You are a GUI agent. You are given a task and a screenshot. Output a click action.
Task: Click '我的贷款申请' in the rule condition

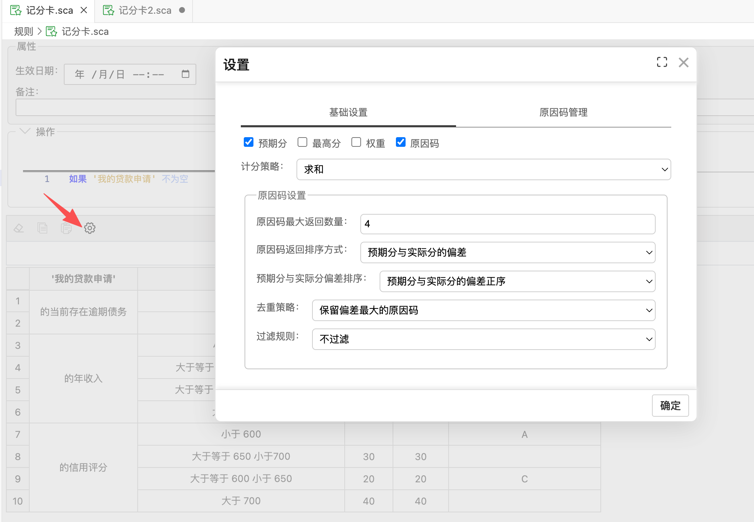[124, 179]
